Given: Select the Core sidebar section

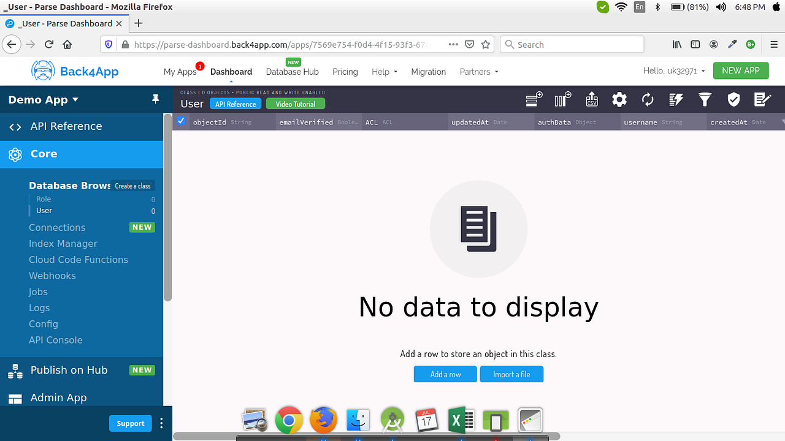Looking at the screenshot, I should pos(82,154).
